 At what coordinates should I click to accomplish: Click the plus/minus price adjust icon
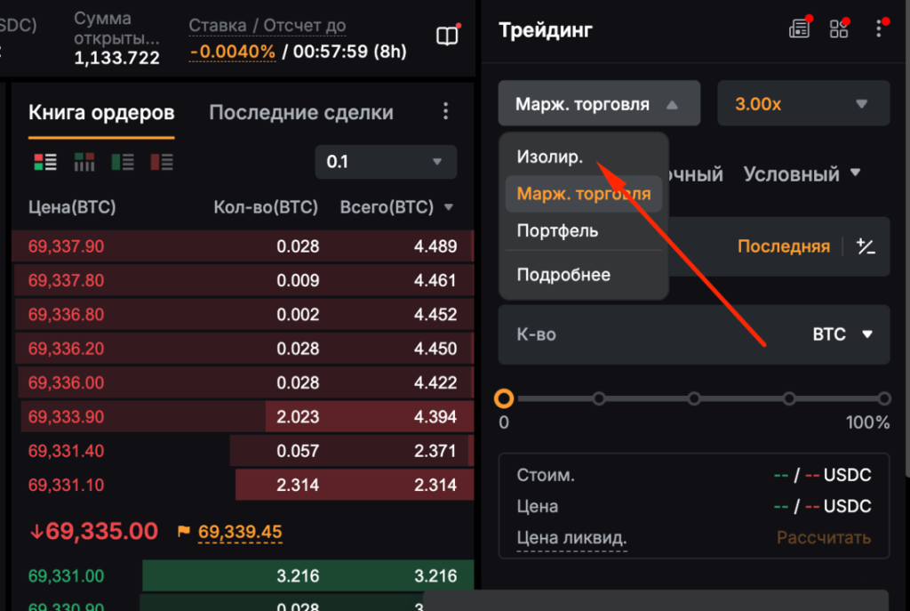866,246
